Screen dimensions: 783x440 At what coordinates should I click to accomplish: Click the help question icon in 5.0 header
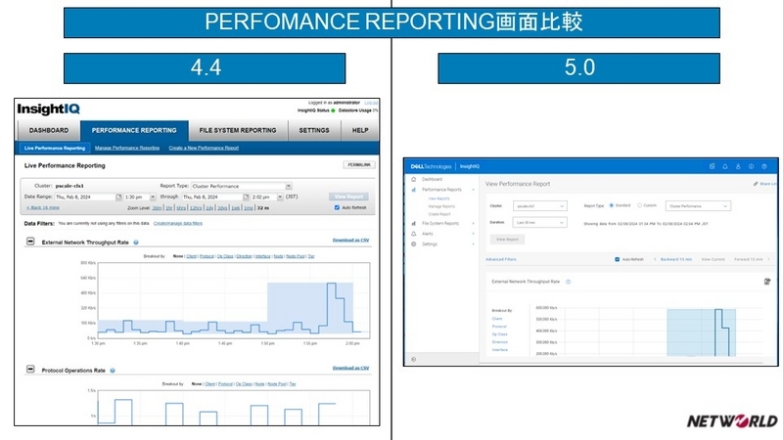coord(764,166)
